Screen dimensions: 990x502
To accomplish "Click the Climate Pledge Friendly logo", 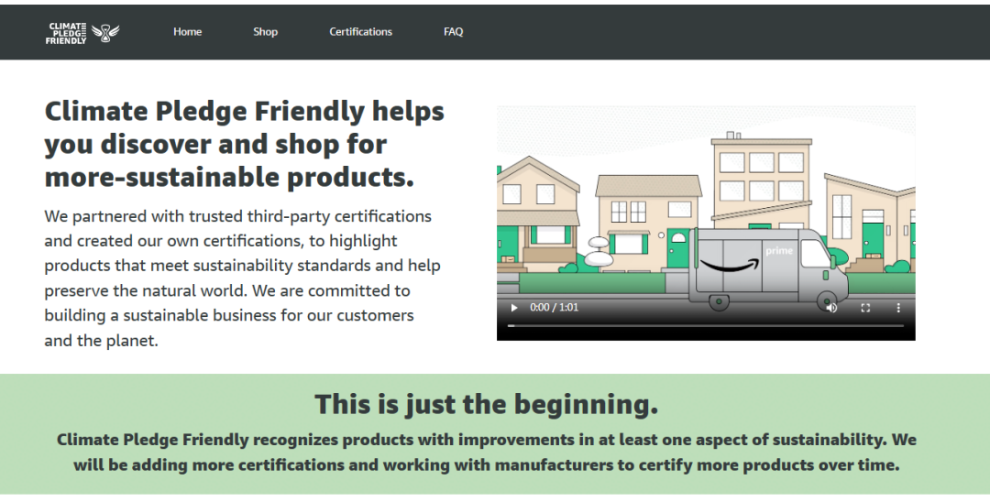I will (x=82, y=33).
